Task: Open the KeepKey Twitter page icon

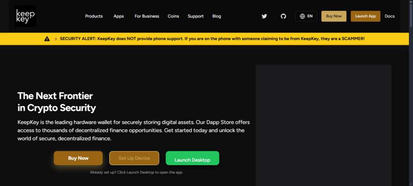Action: click(x=264, y=16)
